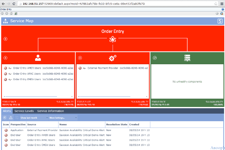Screen dimensions: 225x150
Task: Click the critical circle icon on end user panel
Action: click(5, 58)
